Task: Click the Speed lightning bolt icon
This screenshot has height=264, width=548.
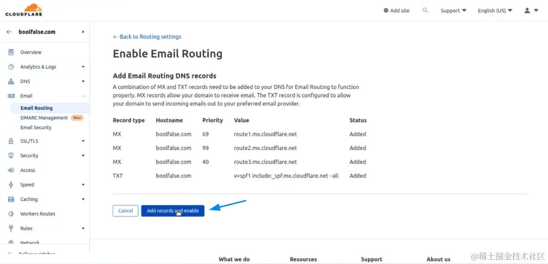Action: pos(11,185)
